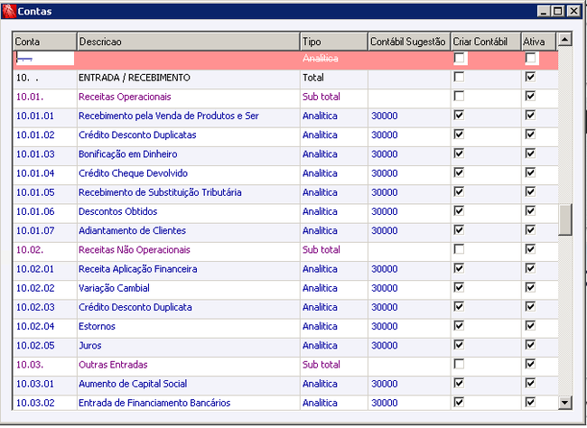
Task: Click the Conta input field in new row
Action: tap(44, 59)
